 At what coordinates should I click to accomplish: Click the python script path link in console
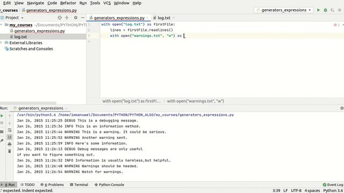pyautogui.click(x=146, y=115)
